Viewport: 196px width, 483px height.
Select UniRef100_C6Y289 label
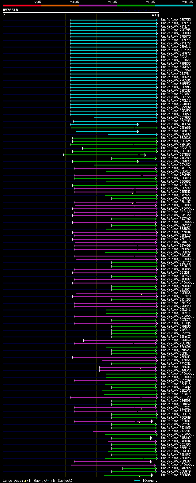tap(176, 381)
